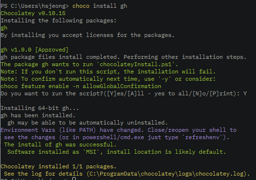Screen dimensions: 256x180
Task: Click the 'choco install gh' command text
Action: [100, 6]
